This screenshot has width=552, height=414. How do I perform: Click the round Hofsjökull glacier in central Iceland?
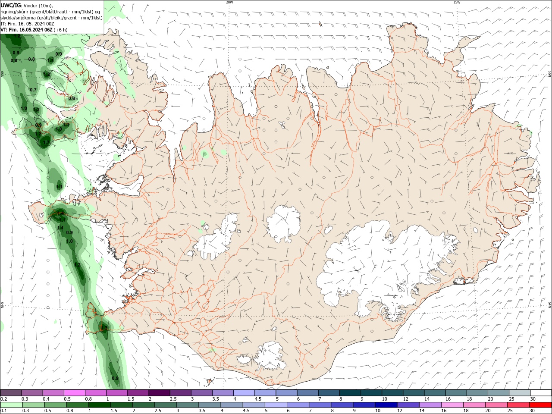[x=283, y=224]
